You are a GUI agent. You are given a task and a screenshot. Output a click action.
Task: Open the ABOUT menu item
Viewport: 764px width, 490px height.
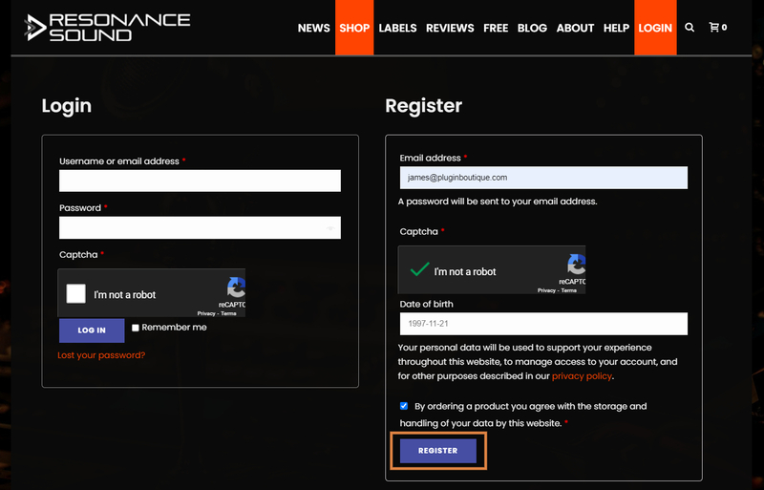click(x=575, y=28)
